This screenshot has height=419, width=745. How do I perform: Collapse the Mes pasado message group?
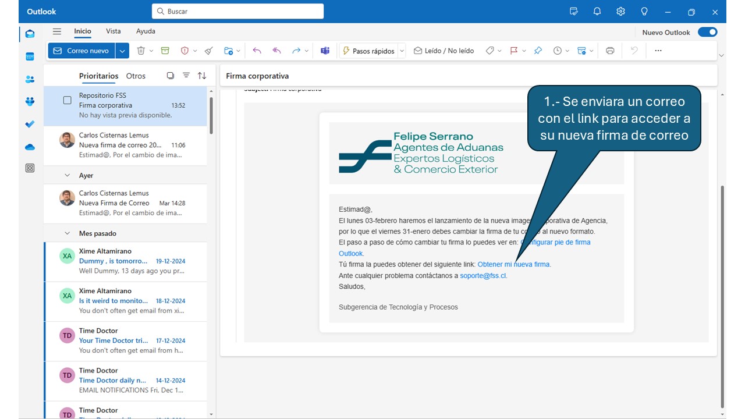(x=67, y=233)
